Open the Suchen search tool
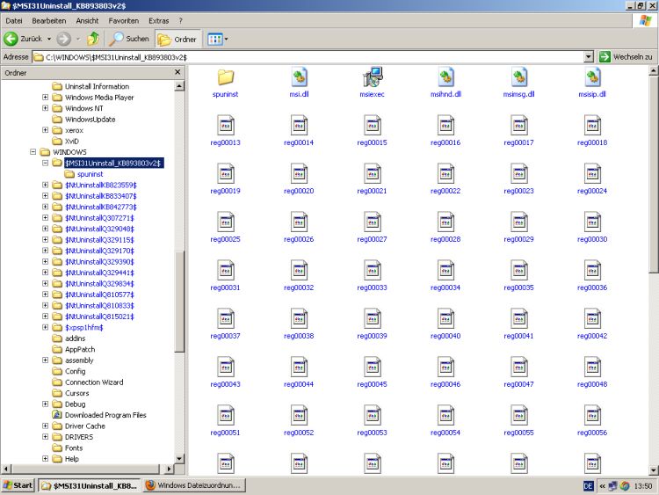This screenshot has height=495, width=659. (x=128, y=39)
